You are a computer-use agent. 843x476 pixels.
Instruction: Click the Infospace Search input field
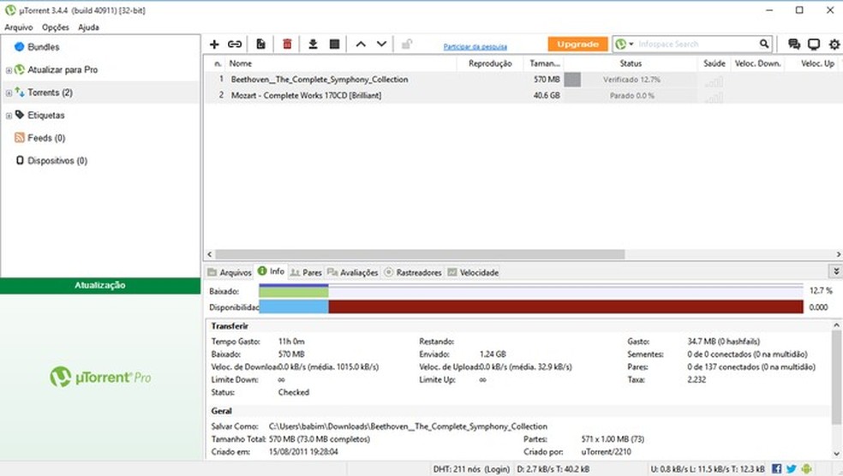[x=697, y=44]
